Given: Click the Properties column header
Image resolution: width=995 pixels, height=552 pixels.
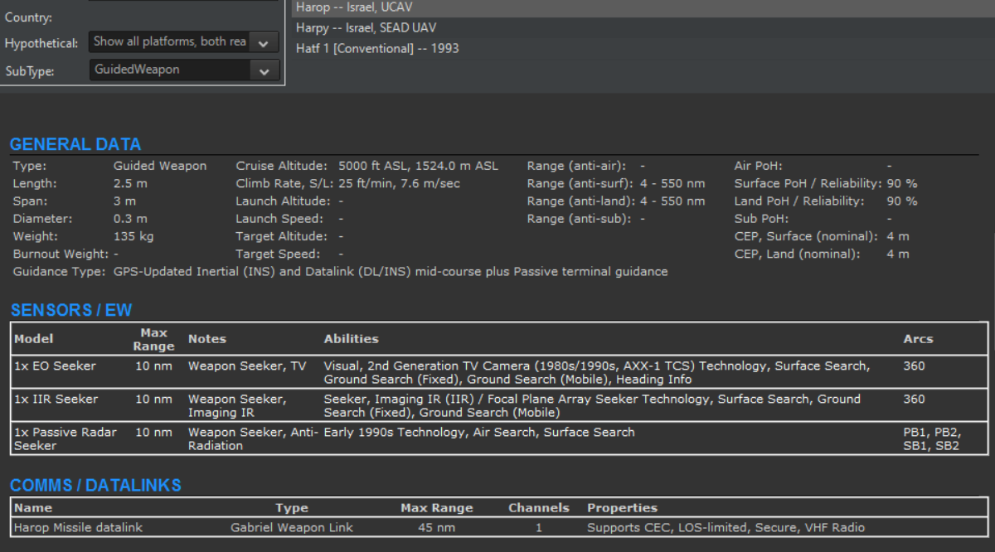Looking at the screenshot, I should (622, 508).
